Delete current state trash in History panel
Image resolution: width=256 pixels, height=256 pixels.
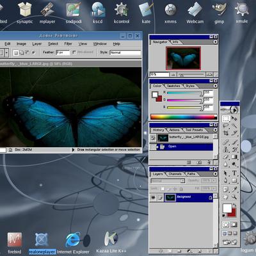tap(209, 163)
